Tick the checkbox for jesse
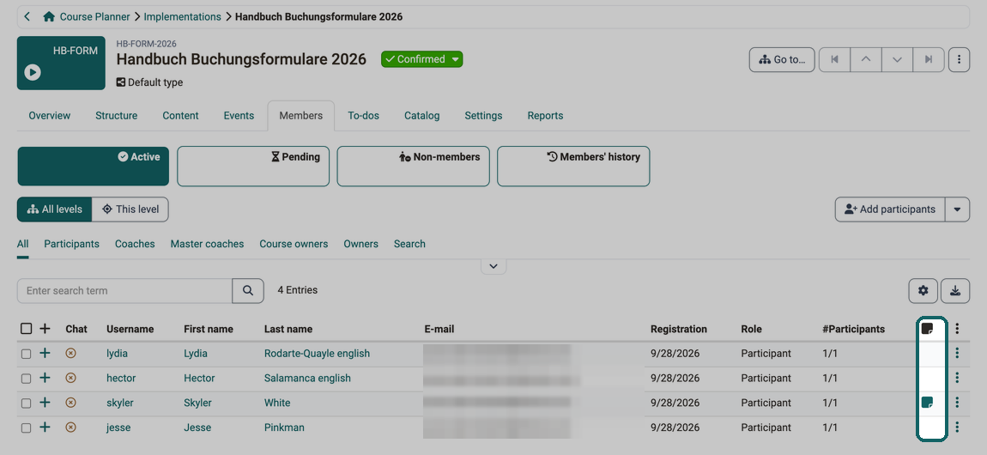Screen dimensions: 987x455 point(26,428)
